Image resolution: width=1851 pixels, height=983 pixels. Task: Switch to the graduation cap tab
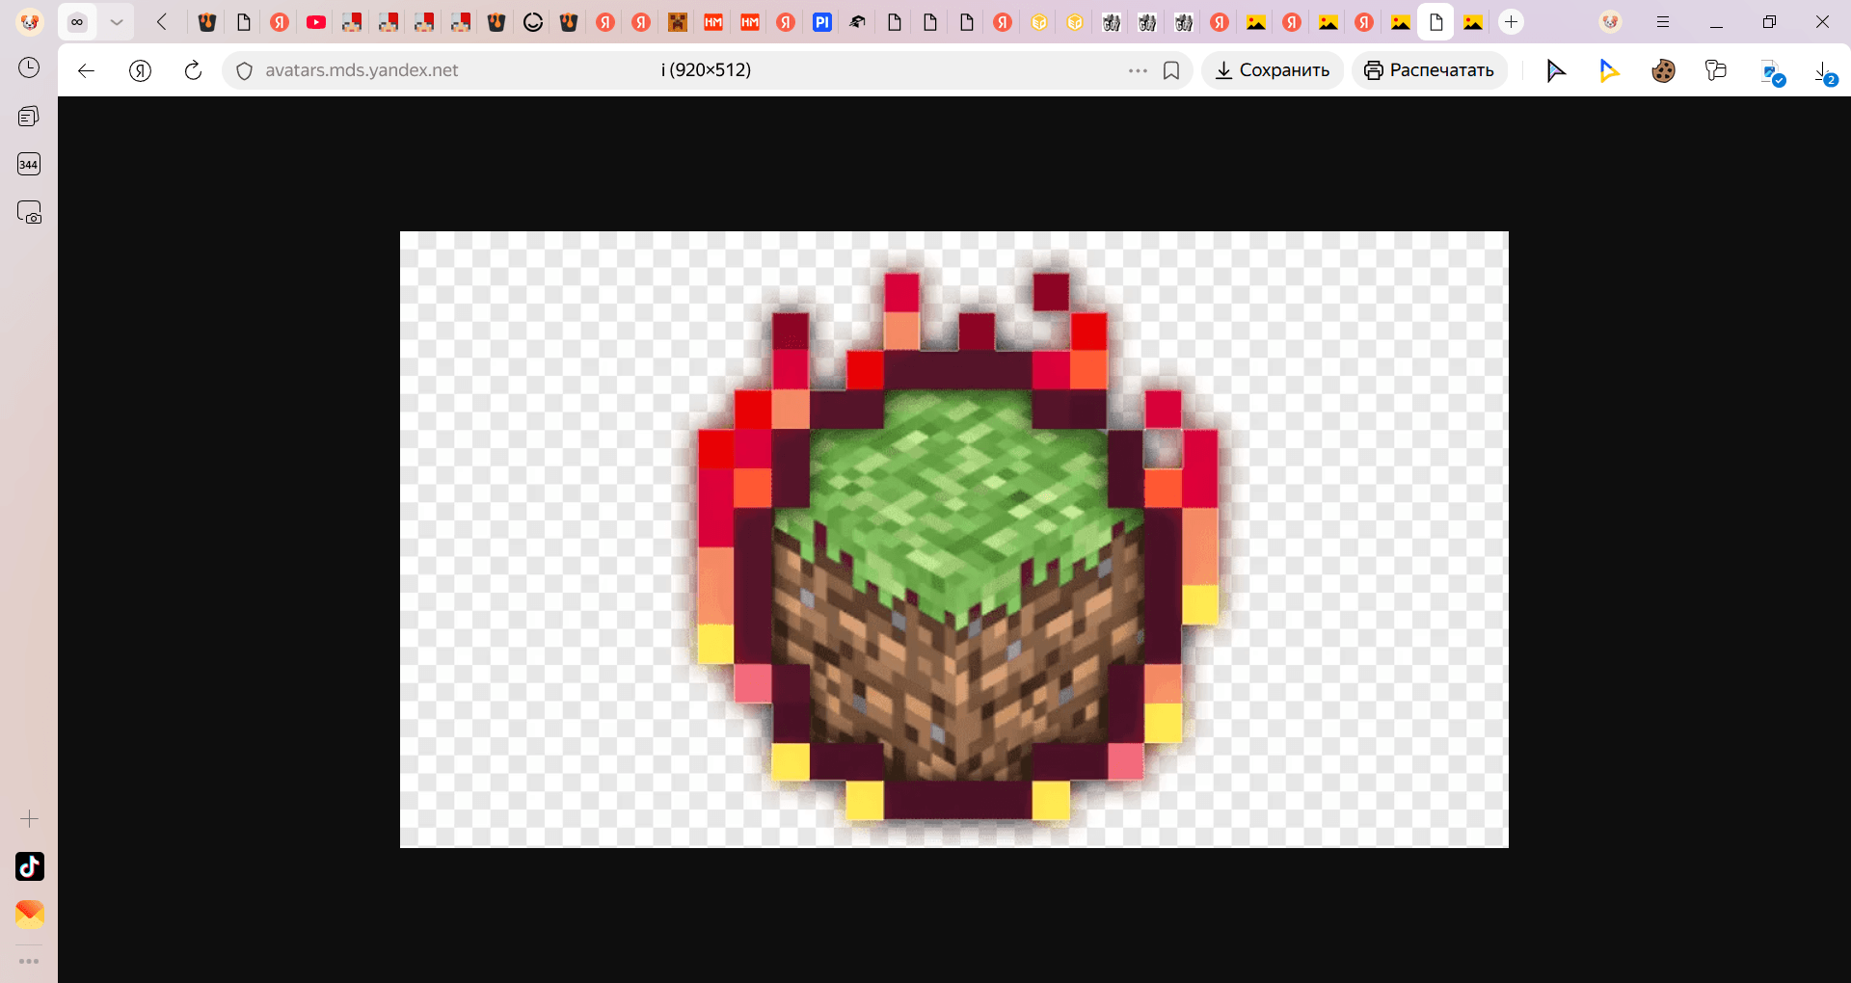858,22
